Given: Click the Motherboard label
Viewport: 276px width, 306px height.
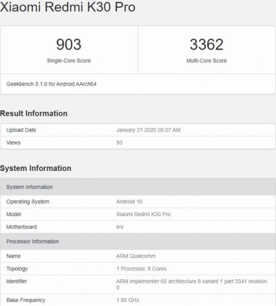Looking at the screenshot, I should [x=21, y=227].
